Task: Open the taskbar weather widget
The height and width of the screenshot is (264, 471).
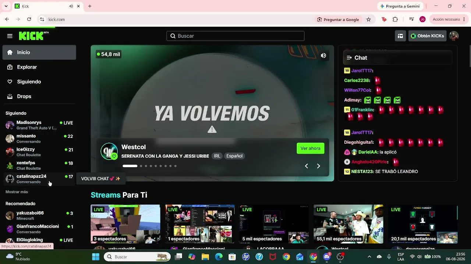Action: (18, 257)
